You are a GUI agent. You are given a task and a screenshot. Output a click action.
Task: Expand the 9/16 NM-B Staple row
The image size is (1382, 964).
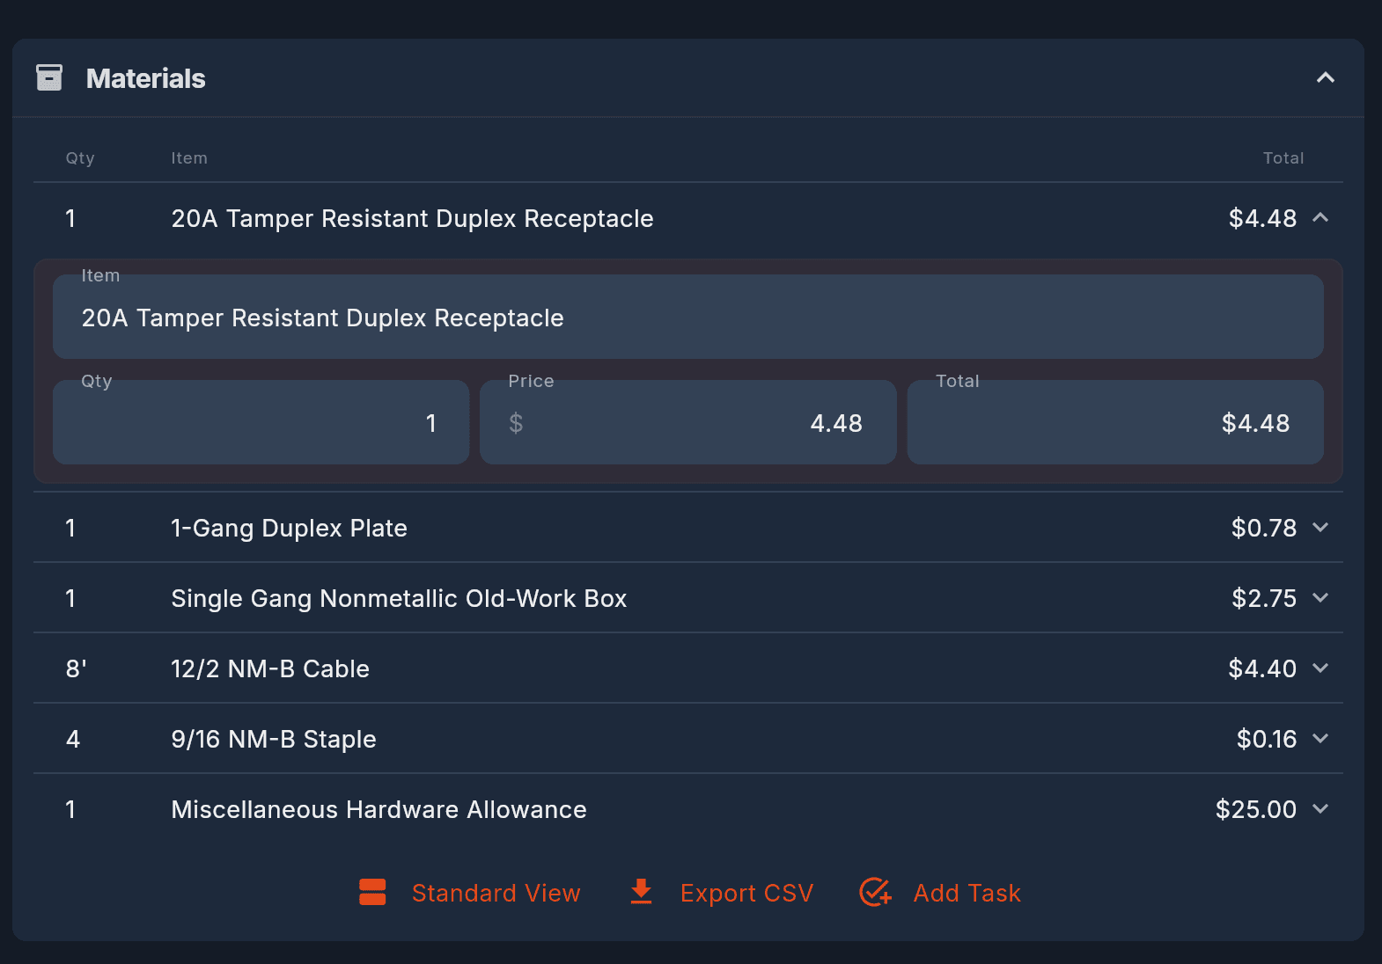pyautogui.click(x=1320, y=738)
